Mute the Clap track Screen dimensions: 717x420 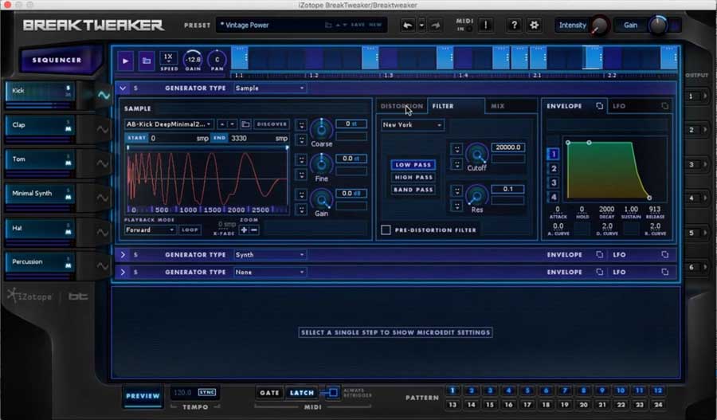coord(69,129)
